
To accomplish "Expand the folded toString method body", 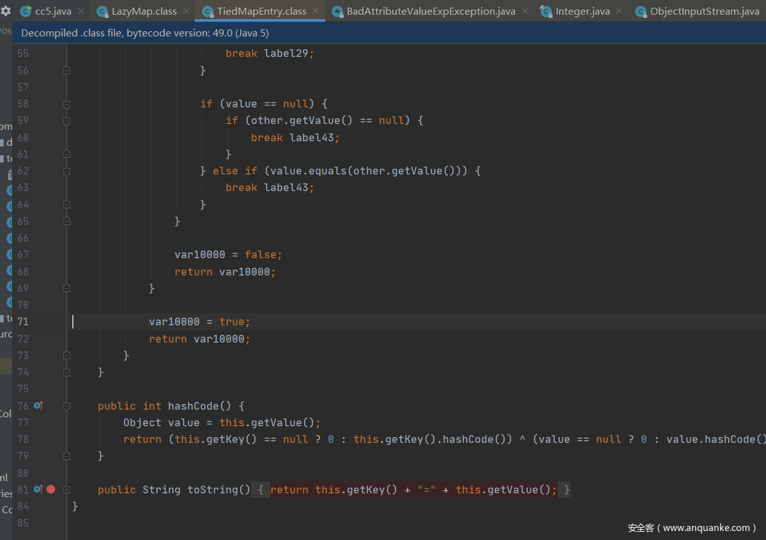I will pyautogui.click(x=66, y=490).
